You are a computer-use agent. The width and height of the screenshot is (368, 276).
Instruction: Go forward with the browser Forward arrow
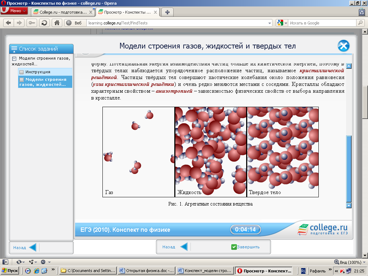pos(19,23)
